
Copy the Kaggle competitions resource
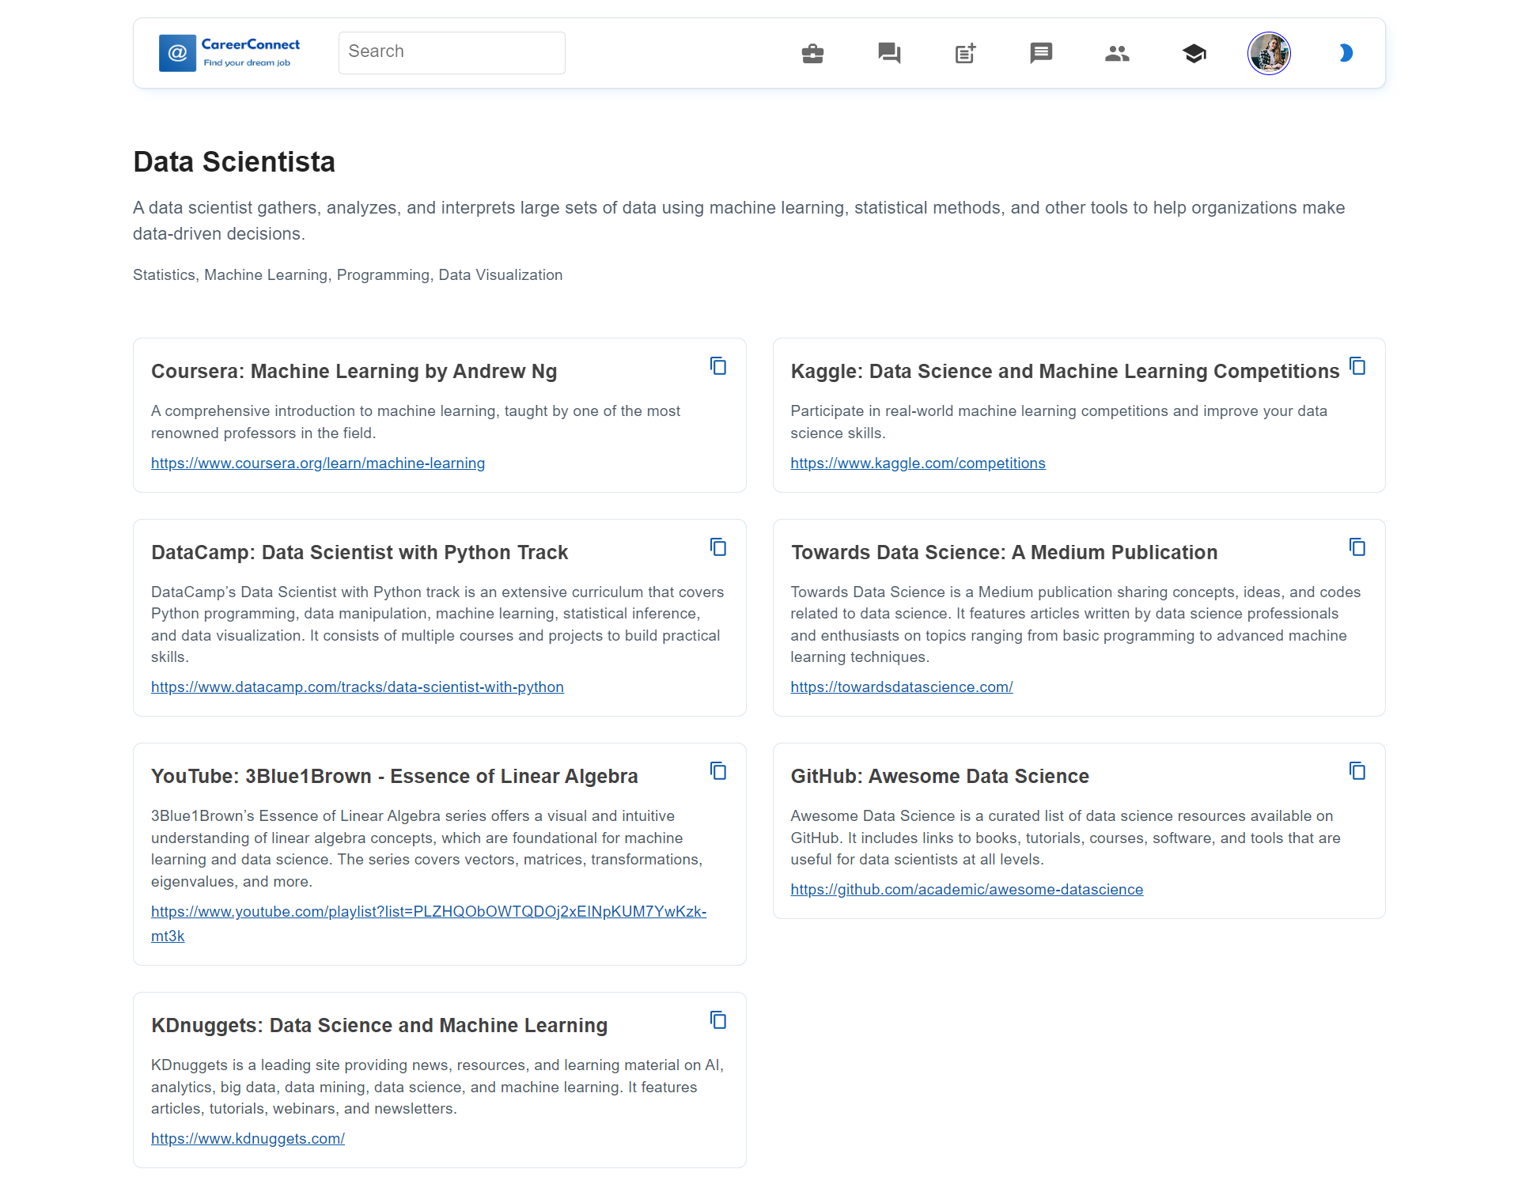click(x=1357, y=366)
